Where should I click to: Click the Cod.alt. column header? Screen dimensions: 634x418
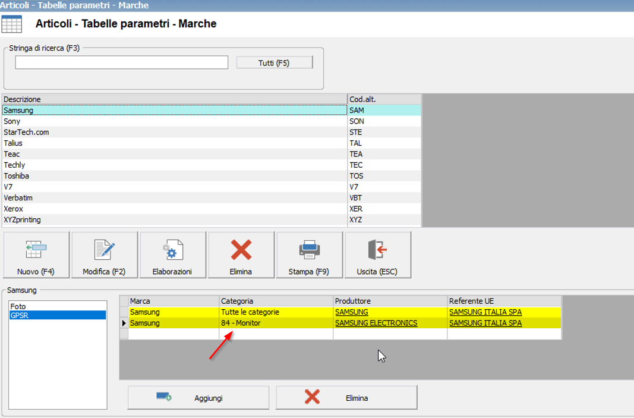pos(384,99)
